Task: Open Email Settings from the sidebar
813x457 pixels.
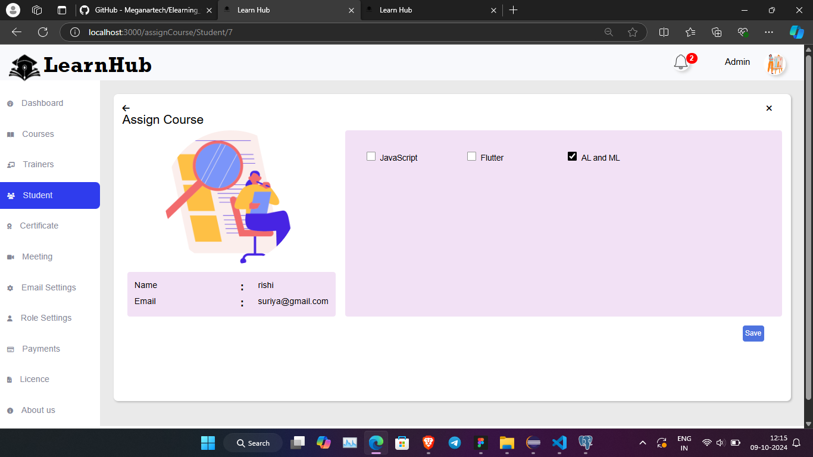Action: [48, 287]
